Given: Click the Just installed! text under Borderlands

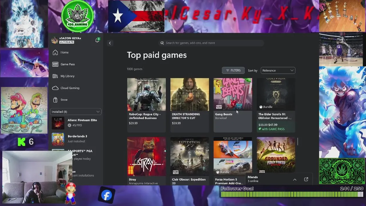Looking at the screenshot, I should click(x=76, y=141).
